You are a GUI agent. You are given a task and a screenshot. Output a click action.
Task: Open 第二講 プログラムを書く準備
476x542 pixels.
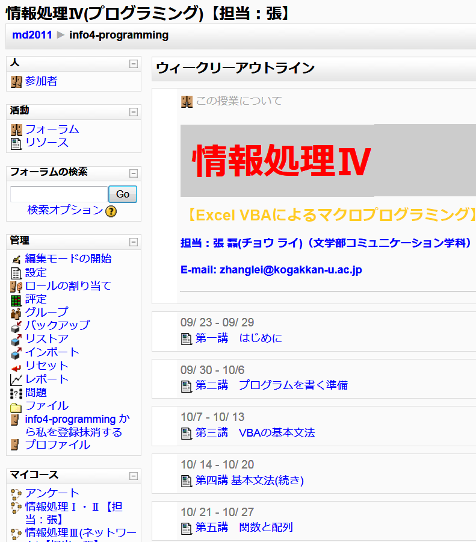[271, 385]
